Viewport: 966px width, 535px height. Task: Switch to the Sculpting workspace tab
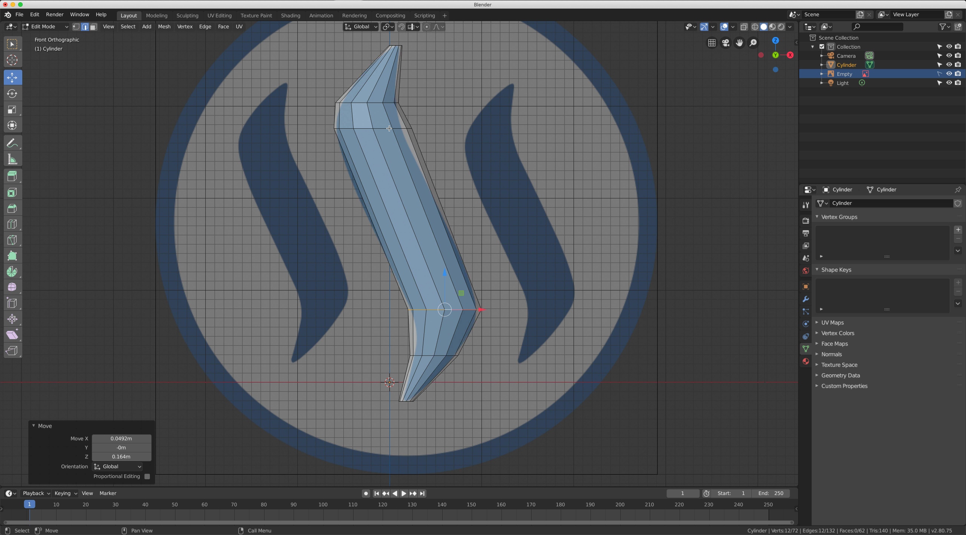[187, 15]
